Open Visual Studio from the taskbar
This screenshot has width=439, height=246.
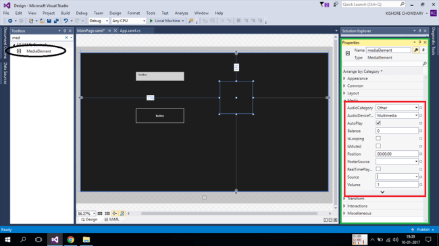(55, 239)
